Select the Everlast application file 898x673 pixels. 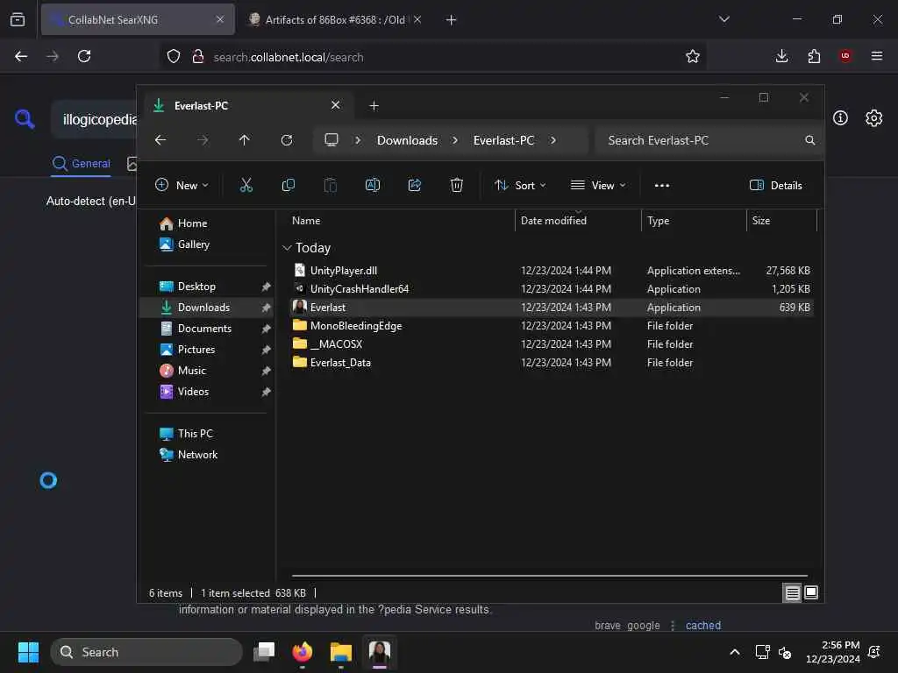pos(551,308)
